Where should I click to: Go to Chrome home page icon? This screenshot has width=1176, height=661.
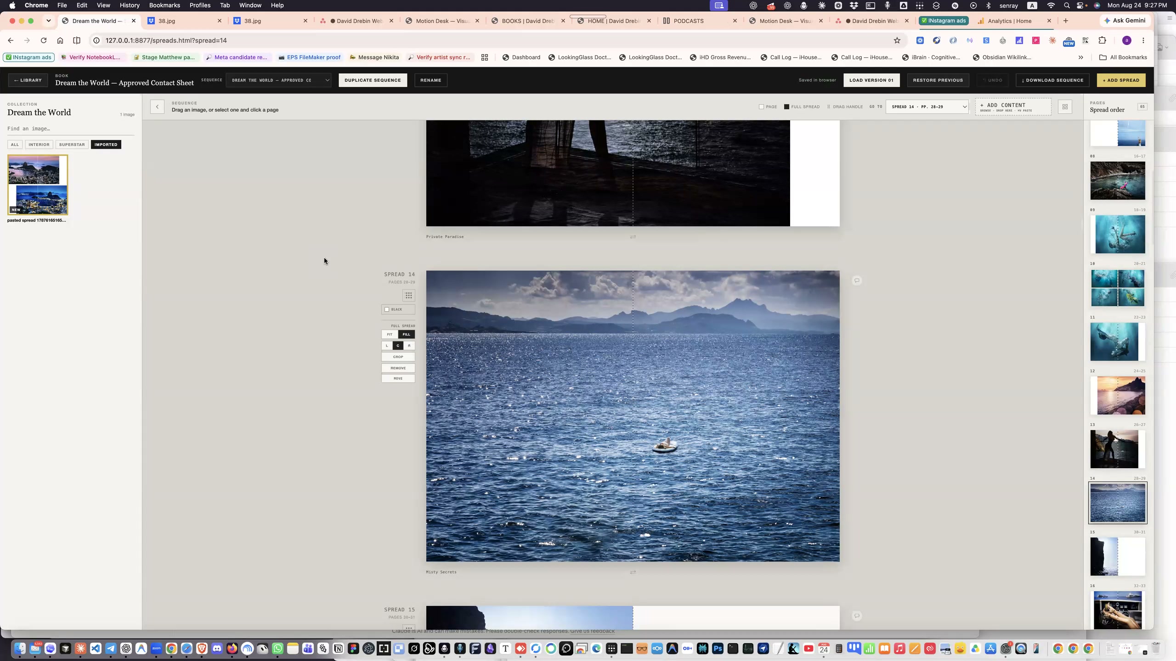(x=60, y=40)
